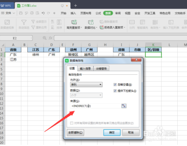This screenshot has height=146, width=187.
Task: Click the OK (确定) button
Action: tap(112, 133)
